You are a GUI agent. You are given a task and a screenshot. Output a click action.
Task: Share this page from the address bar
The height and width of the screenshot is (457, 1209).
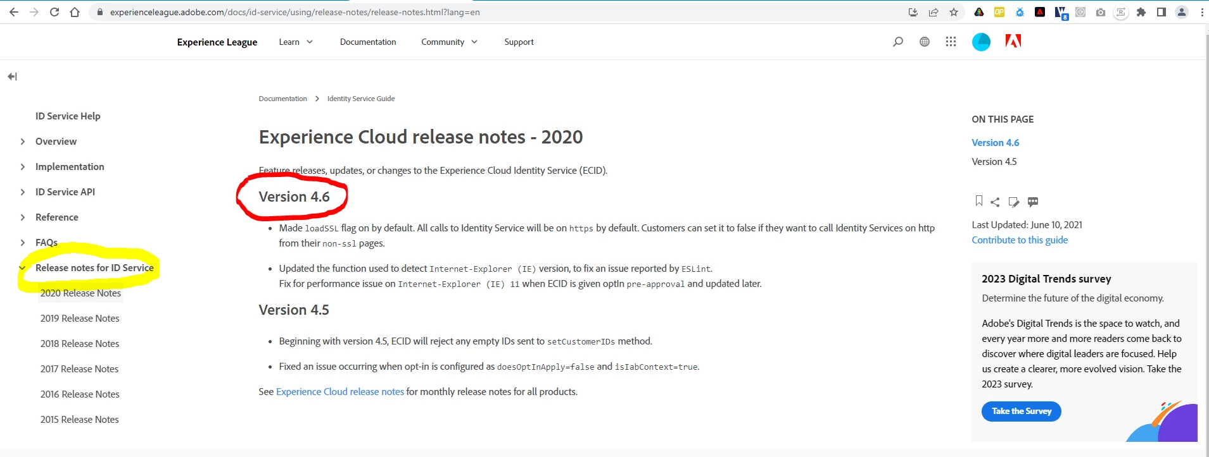pos(933,12)
